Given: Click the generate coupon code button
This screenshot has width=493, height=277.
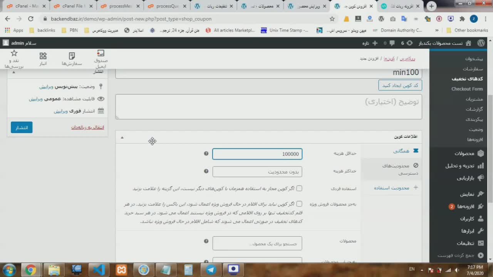Looking at the screenshot, I should tap(400, 85).
